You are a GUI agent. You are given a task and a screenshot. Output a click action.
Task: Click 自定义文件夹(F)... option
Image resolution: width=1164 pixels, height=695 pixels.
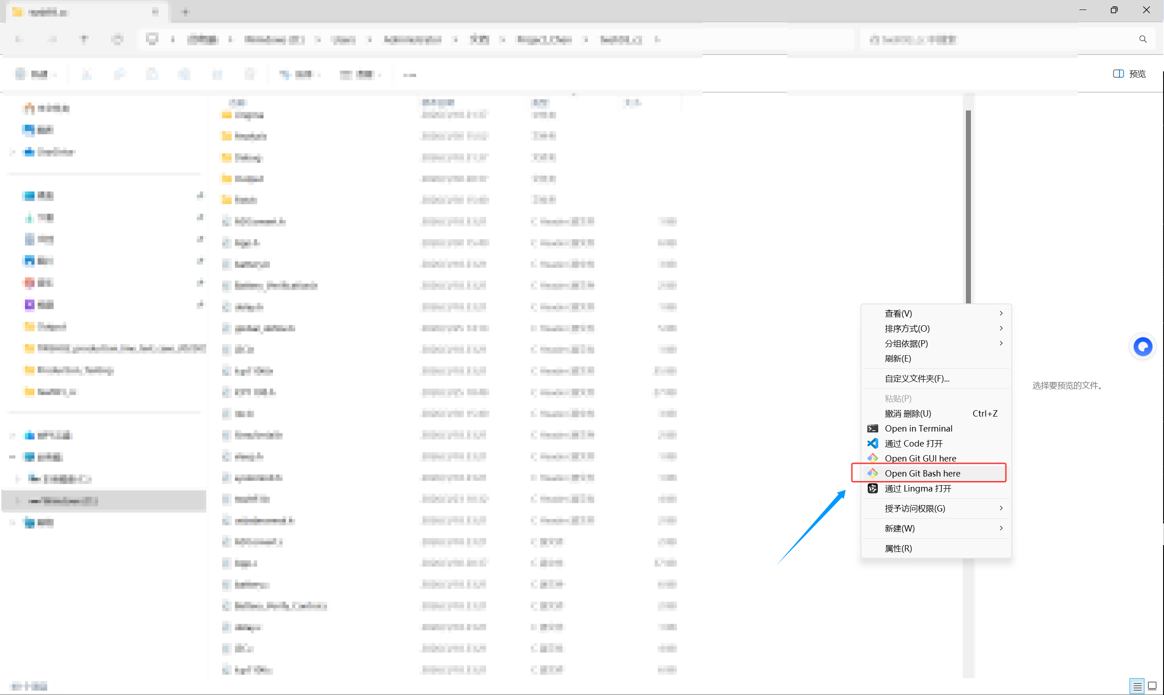click(916, 378)
